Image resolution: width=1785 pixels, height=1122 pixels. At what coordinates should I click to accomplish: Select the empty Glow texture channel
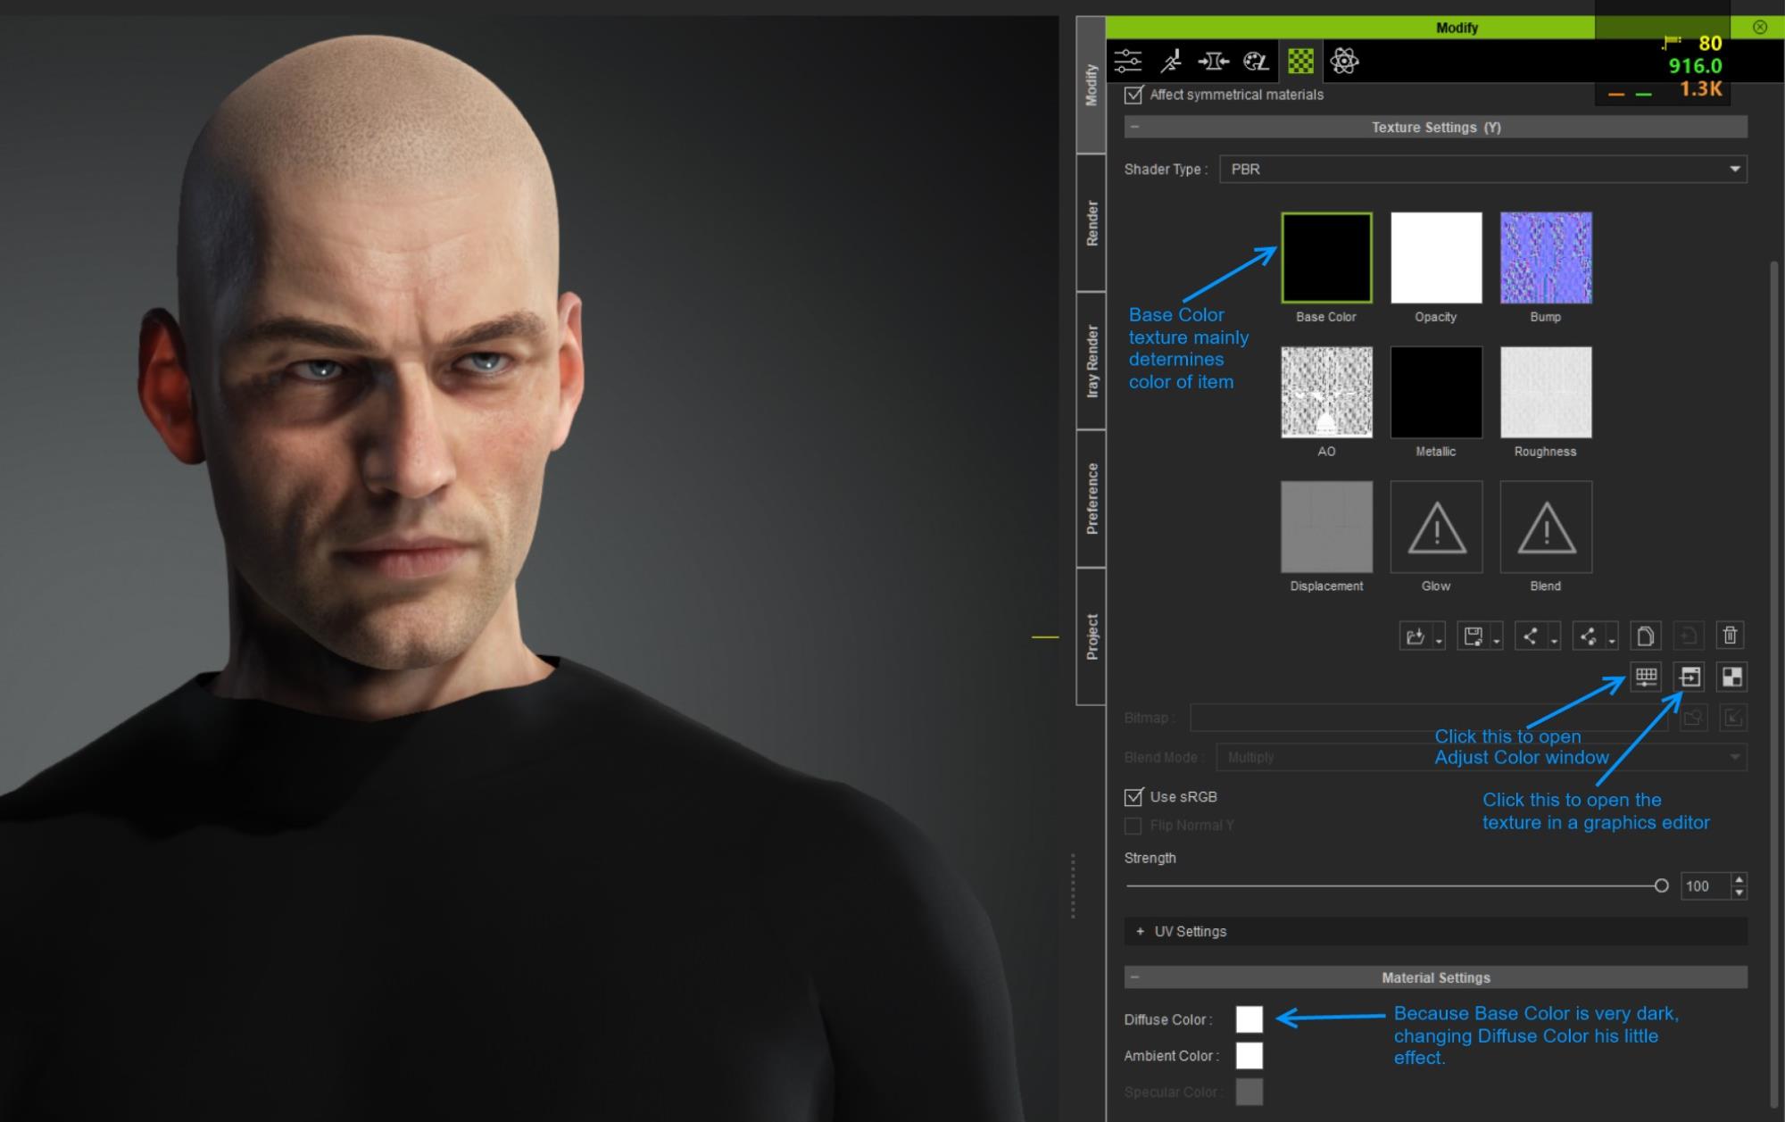pos(1436,527)
